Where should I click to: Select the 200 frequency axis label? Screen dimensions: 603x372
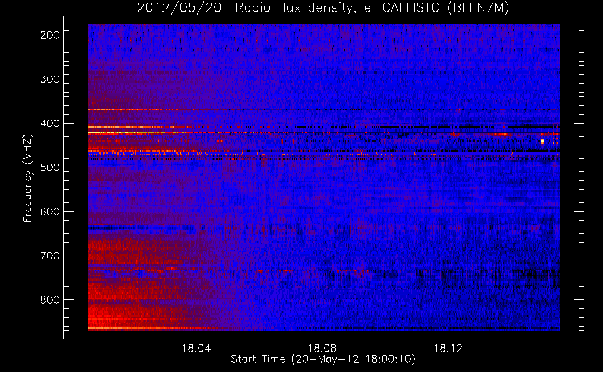(x=50, y=35)
